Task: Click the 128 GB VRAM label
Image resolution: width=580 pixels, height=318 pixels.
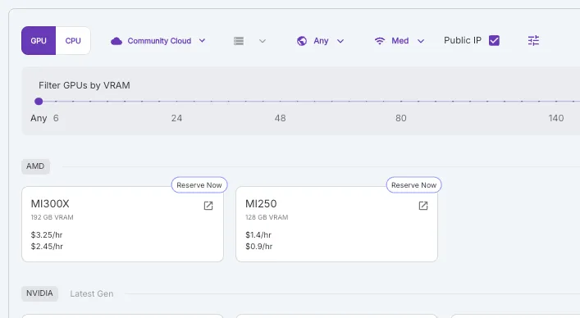Action: pos(267,217)
